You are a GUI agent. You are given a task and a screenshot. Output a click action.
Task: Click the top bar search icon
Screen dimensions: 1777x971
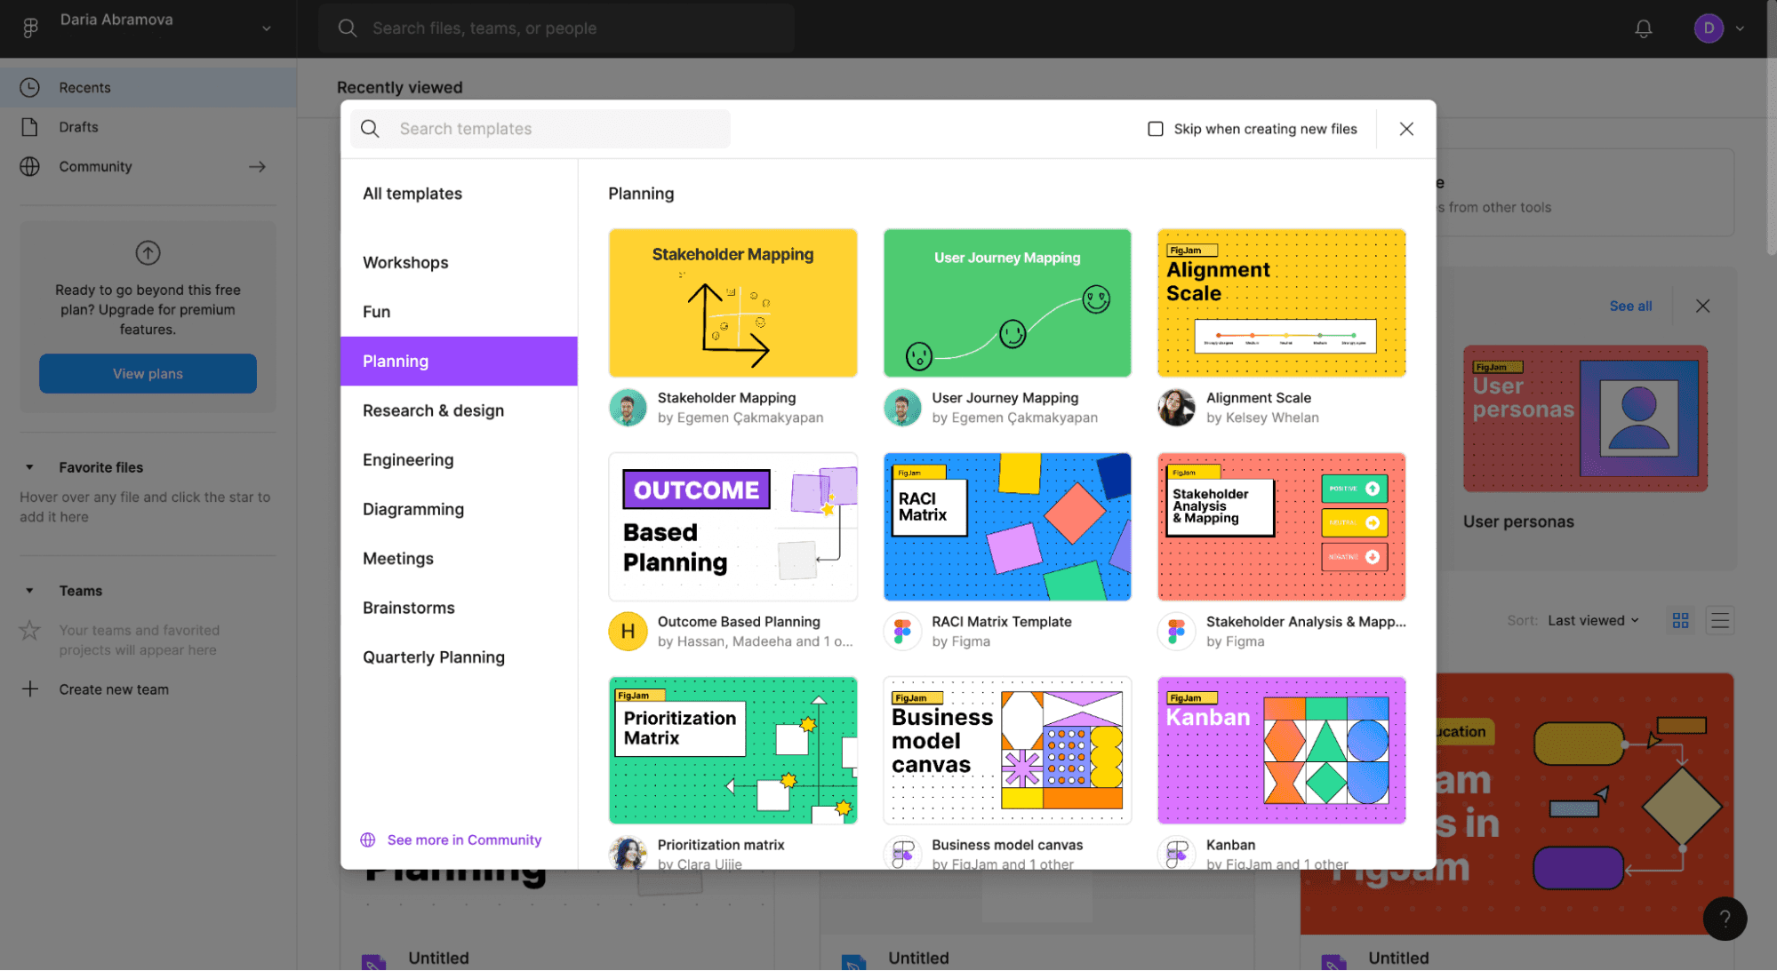pos(348,28)
